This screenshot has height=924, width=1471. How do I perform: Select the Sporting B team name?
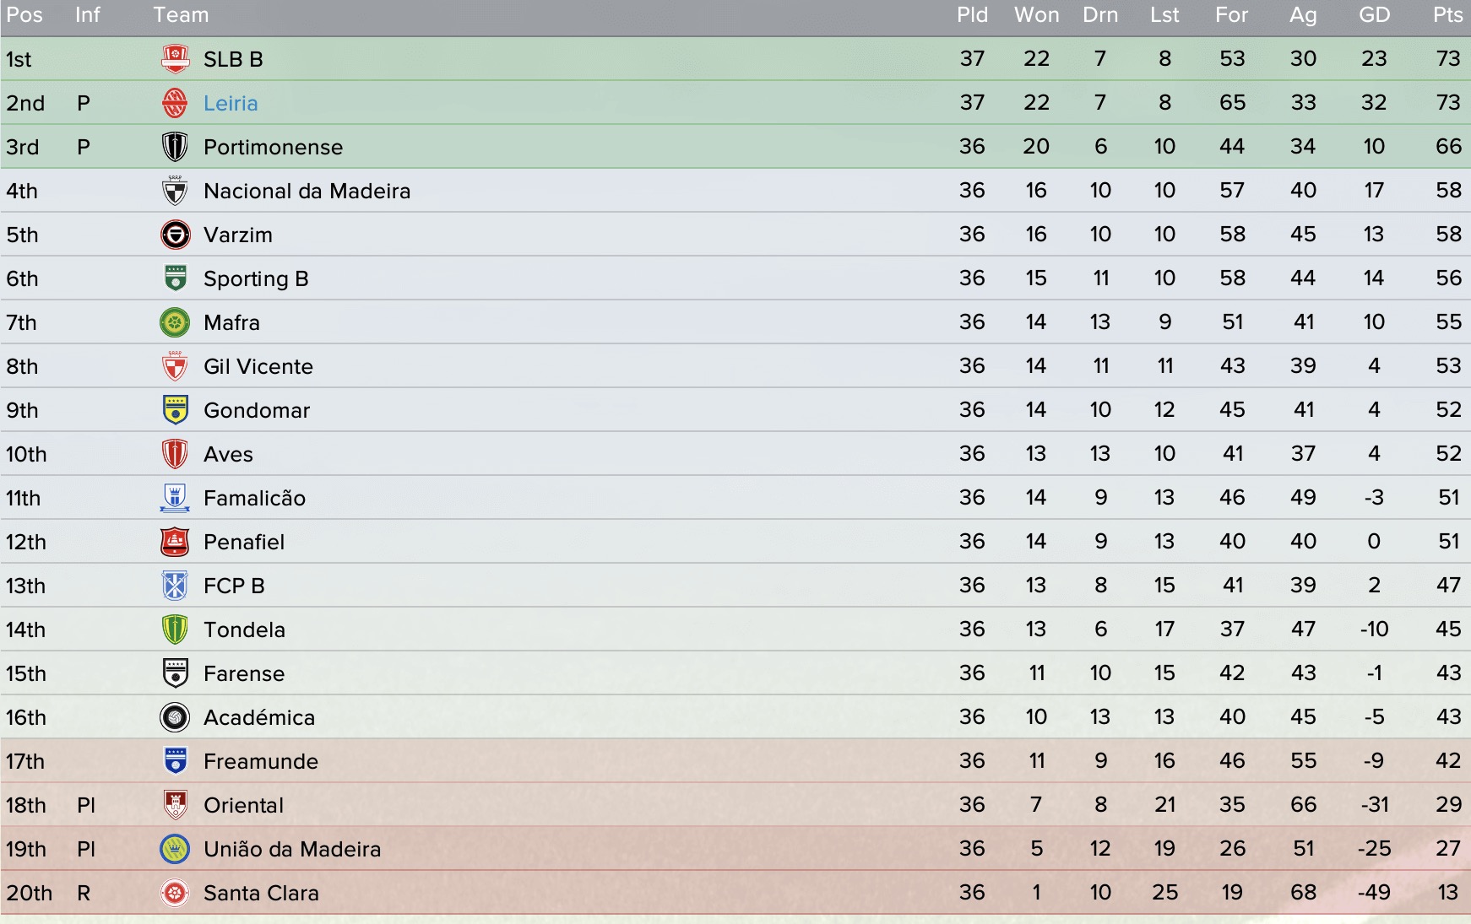point(256,278)
